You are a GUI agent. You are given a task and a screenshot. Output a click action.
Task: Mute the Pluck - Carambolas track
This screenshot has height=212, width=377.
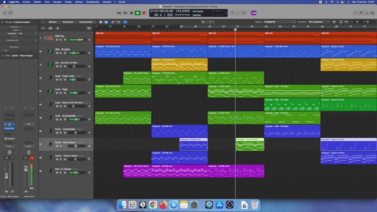click(57, 132)
